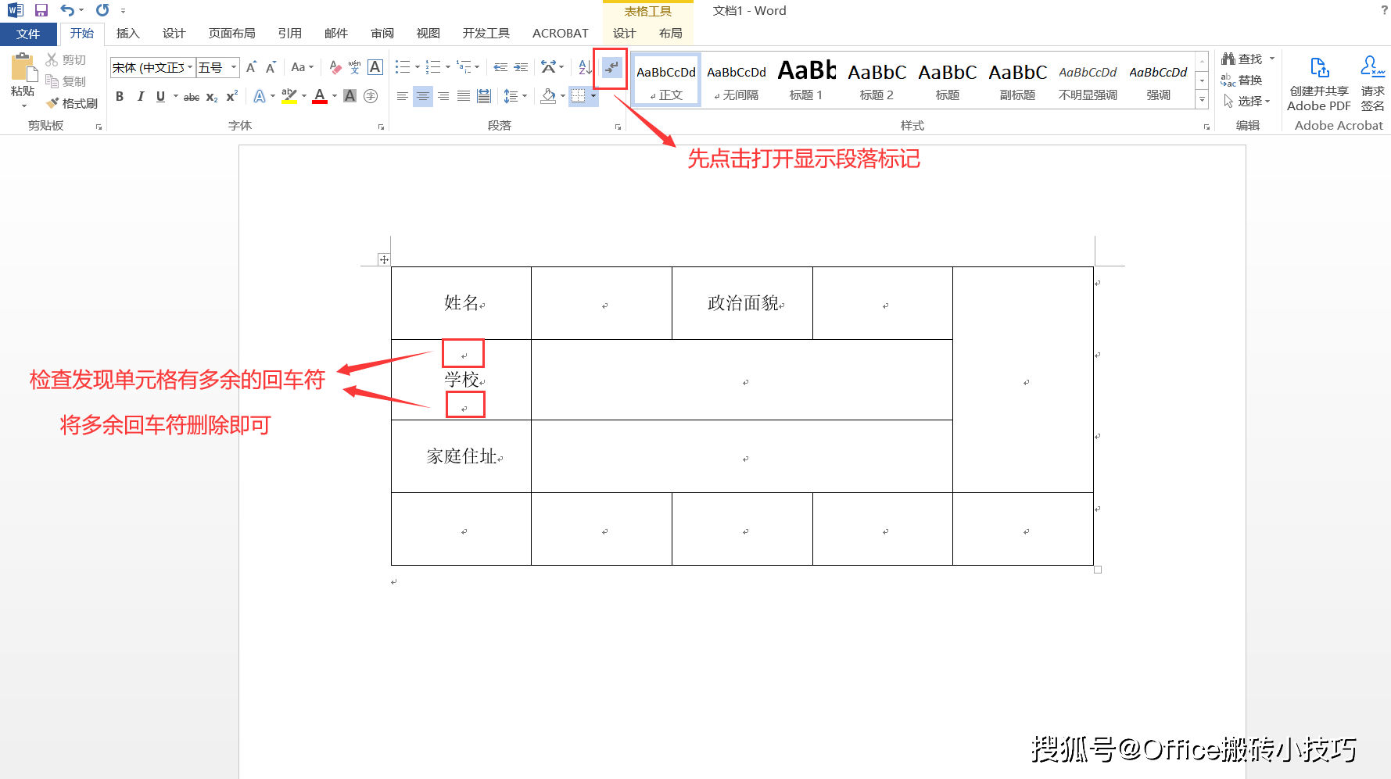This screenshot has height=779, width=1391.
Task: Click the Copy button
Action: (66, 81)
